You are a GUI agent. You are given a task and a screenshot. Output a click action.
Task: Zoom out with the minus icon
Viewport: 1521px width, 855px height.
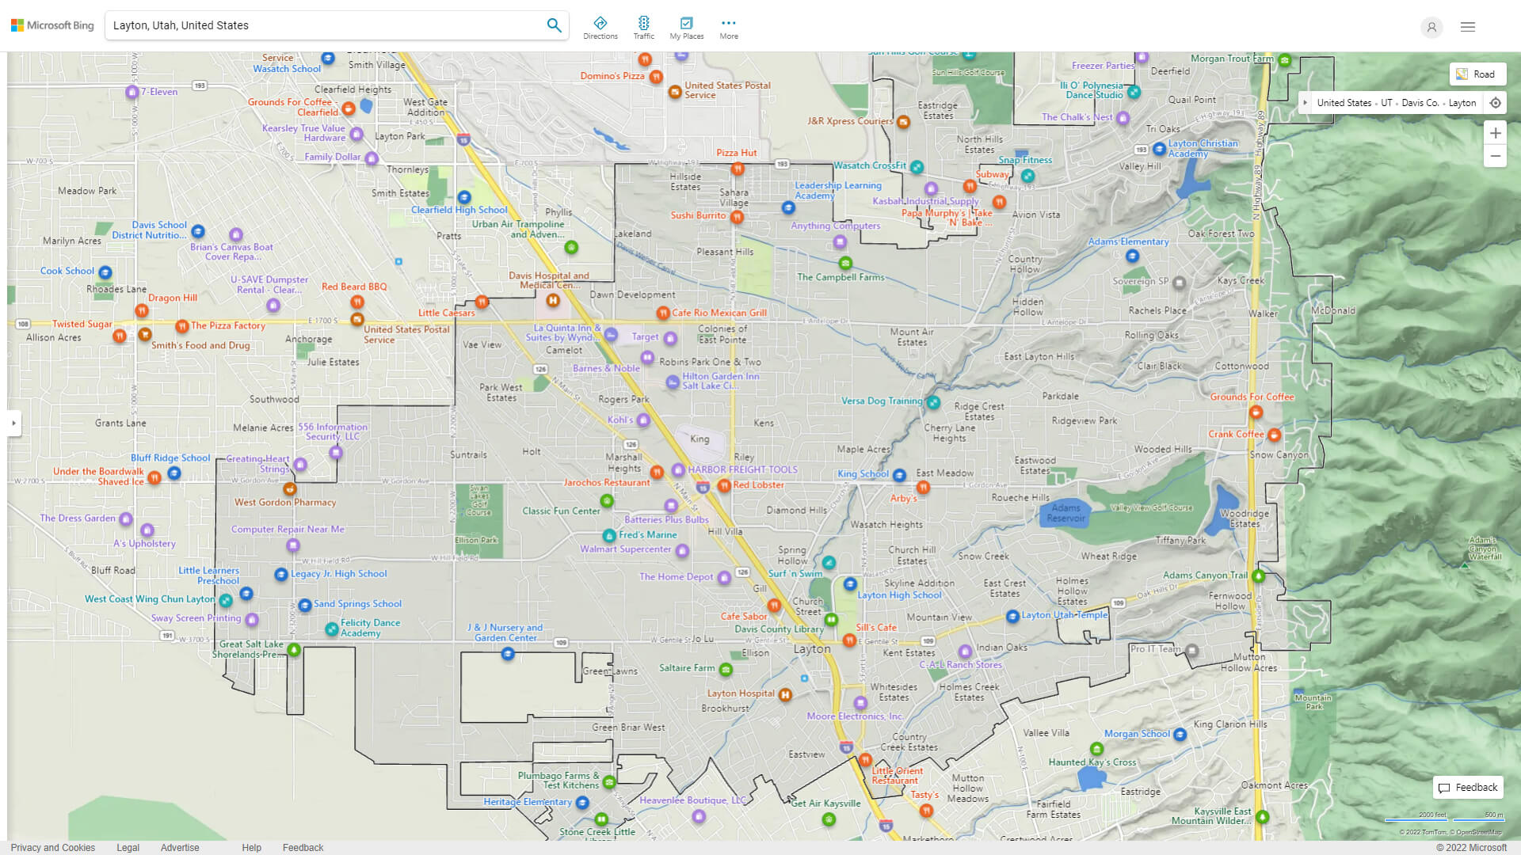[x=1496, y=156]
